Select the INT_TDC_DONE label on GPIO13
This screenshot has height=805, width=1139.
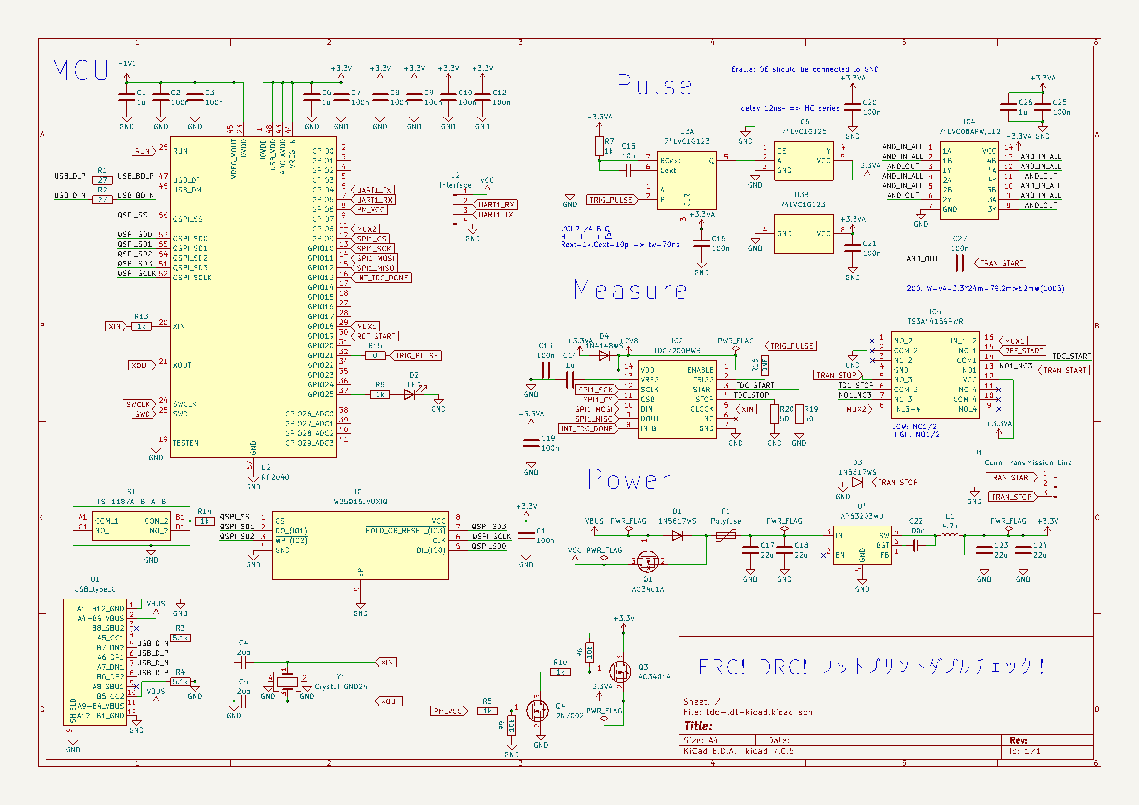pos(382,278)
